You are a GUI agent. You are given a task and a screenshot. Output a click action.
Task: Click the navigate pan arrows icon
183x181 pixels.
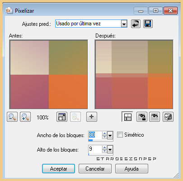[92, 117]
